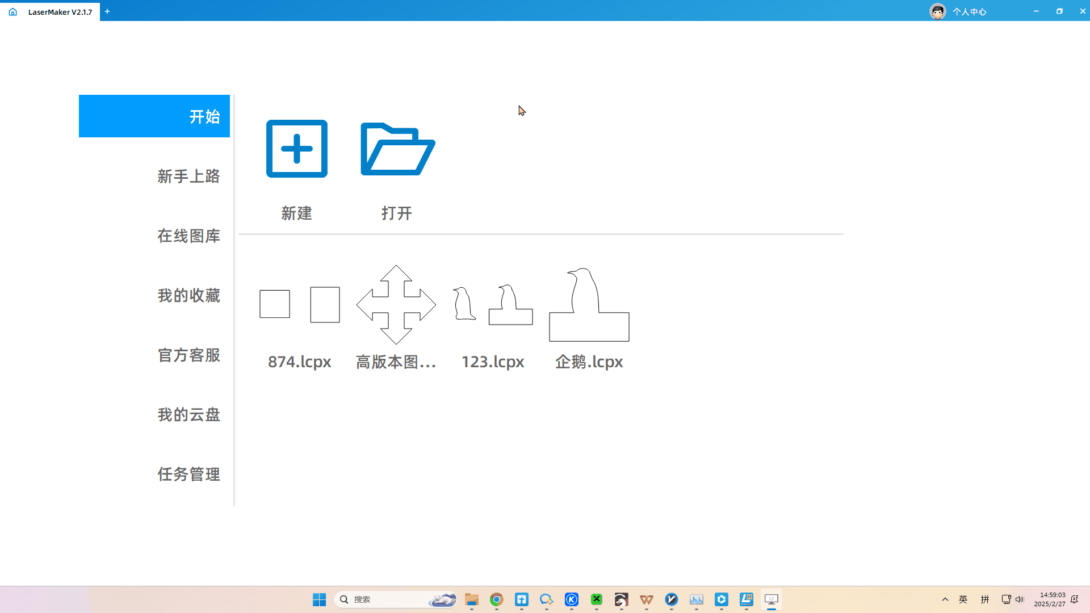Open the WPS Office taskbar icon
Screen dimensions: 1090x613
(x=647, y=599)
